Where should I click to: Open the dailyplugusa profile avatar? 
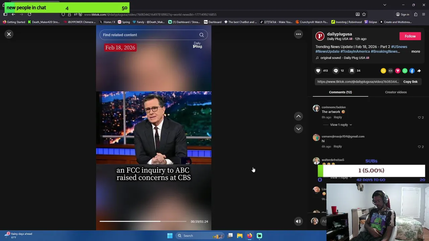coord(320,36)
